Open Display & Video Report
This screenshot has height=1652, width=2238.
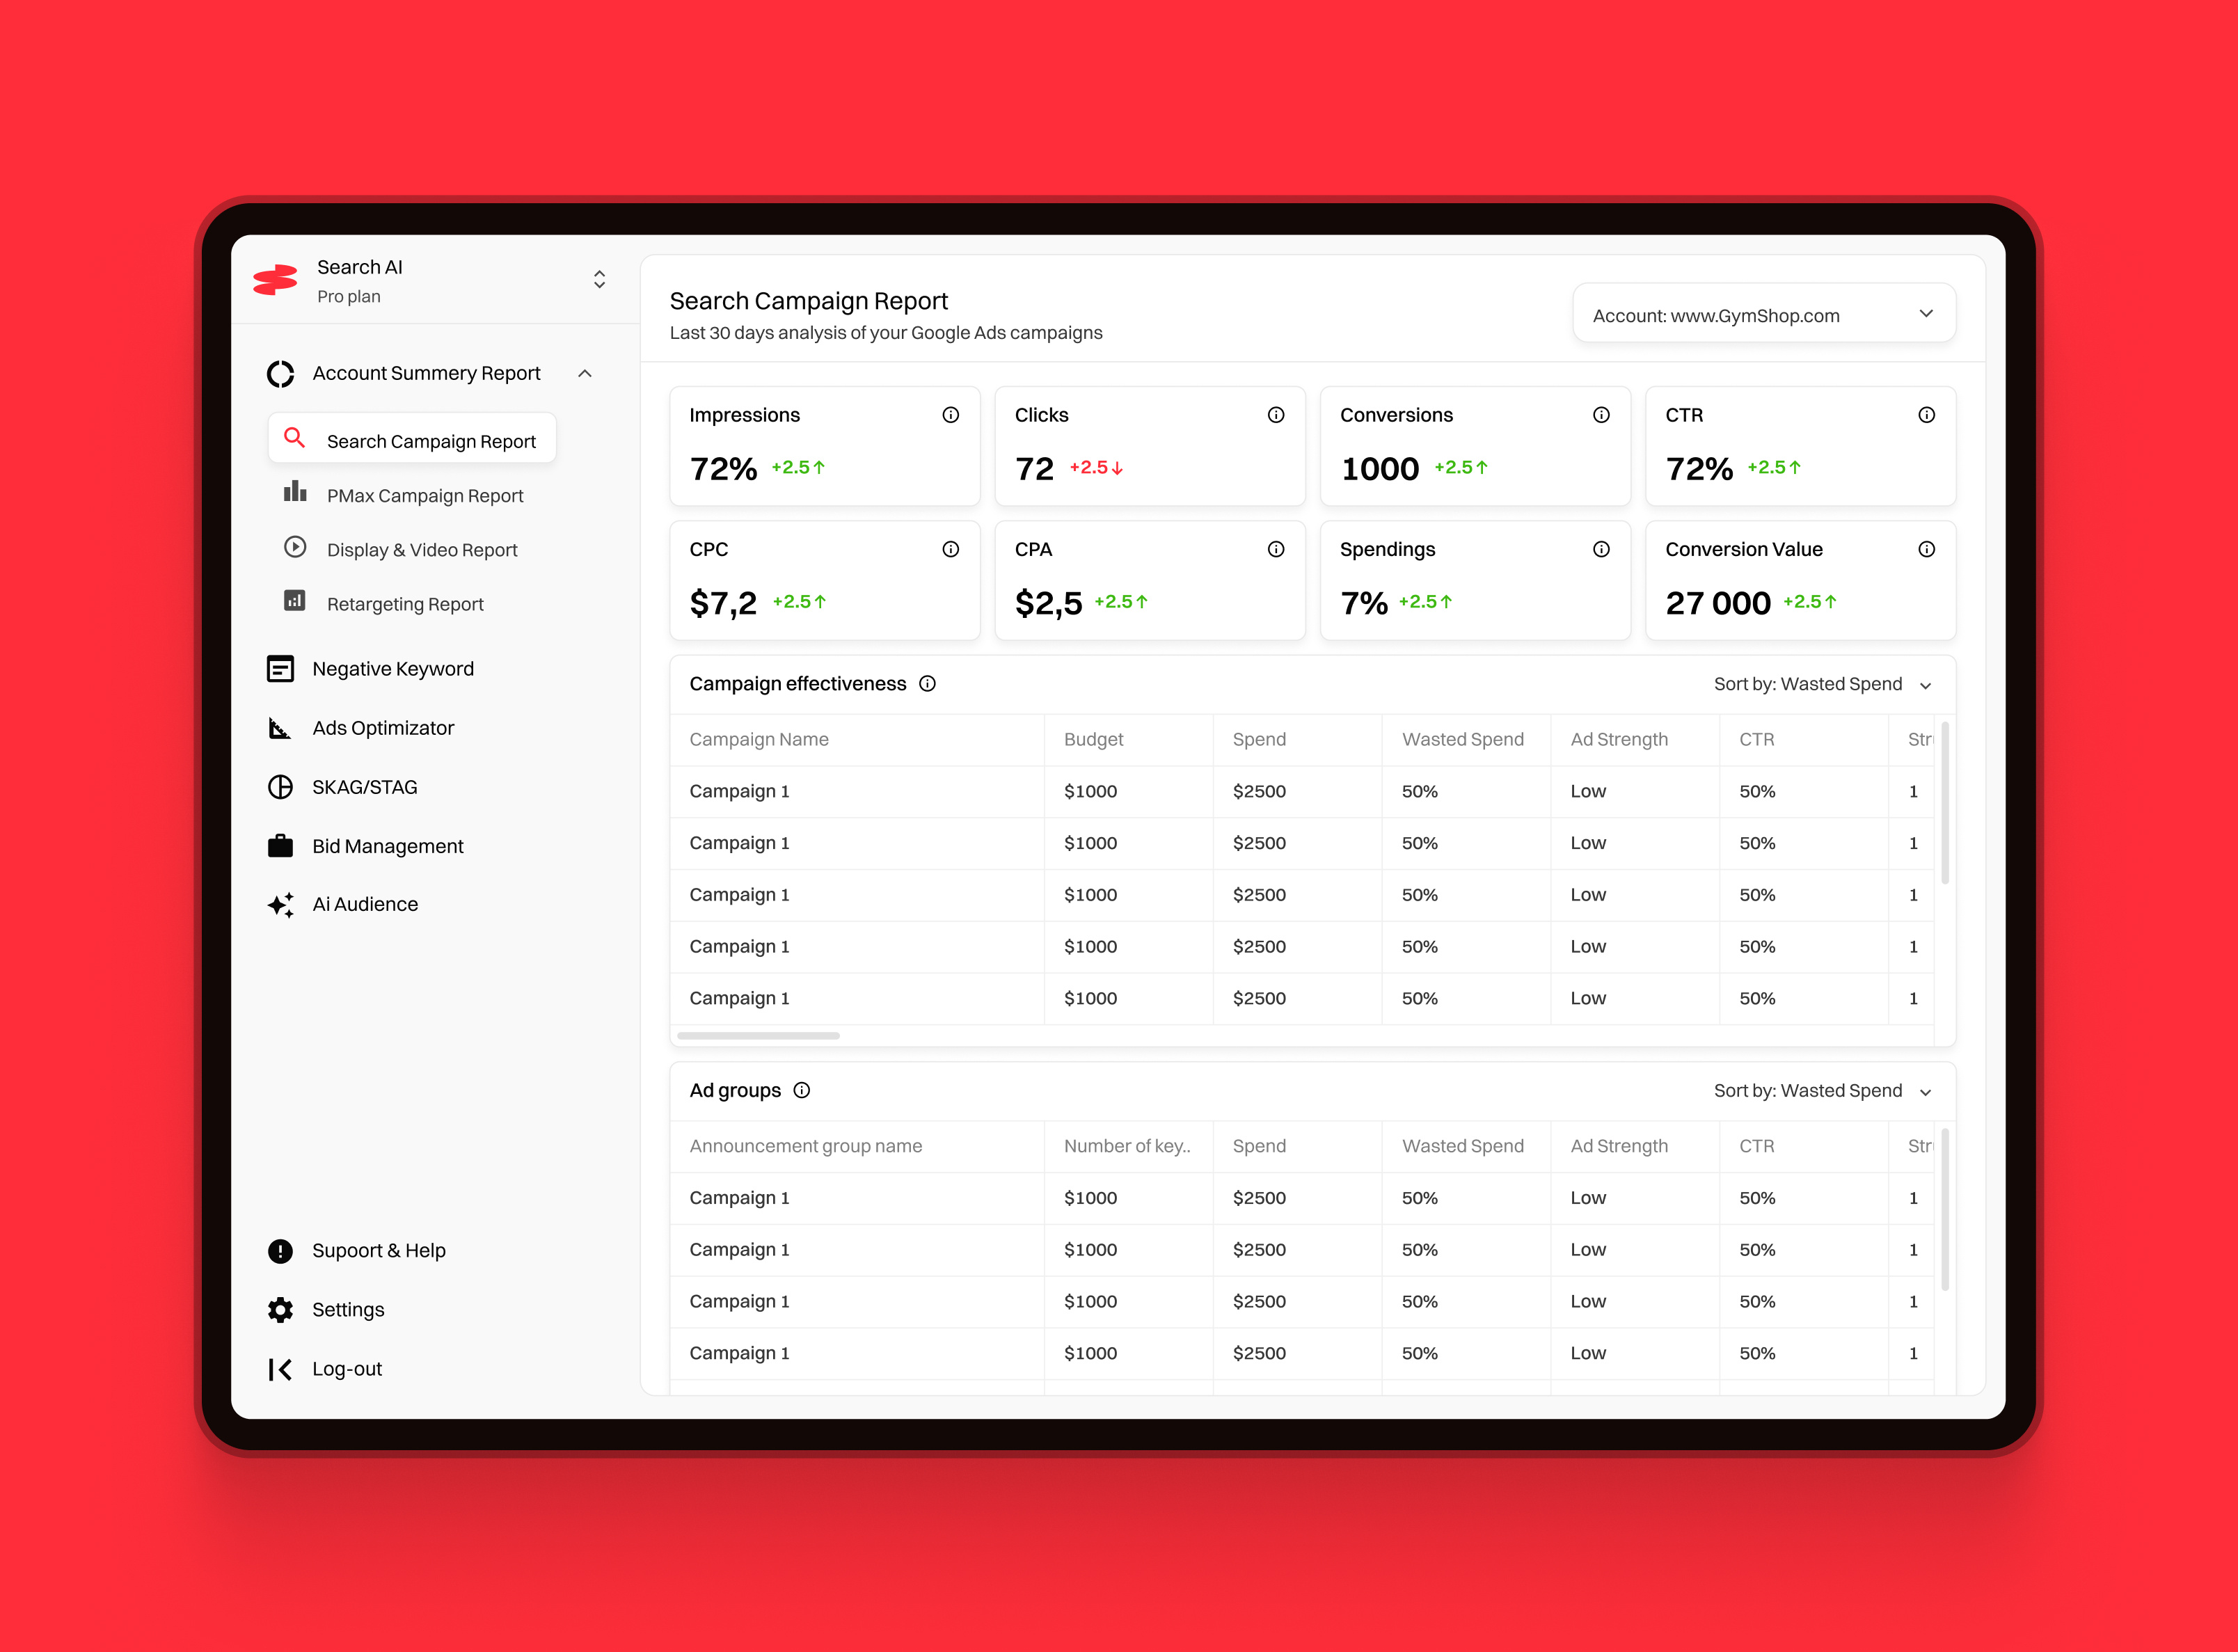(421, 550)
